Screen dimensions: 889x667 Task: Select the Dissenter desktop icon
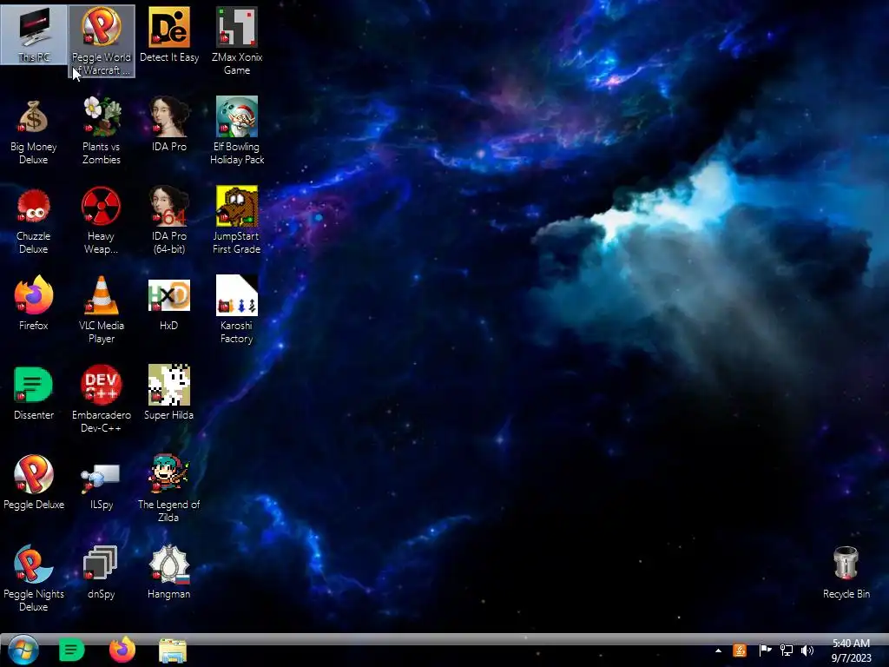pyautogui.click(x=34, y=393)
